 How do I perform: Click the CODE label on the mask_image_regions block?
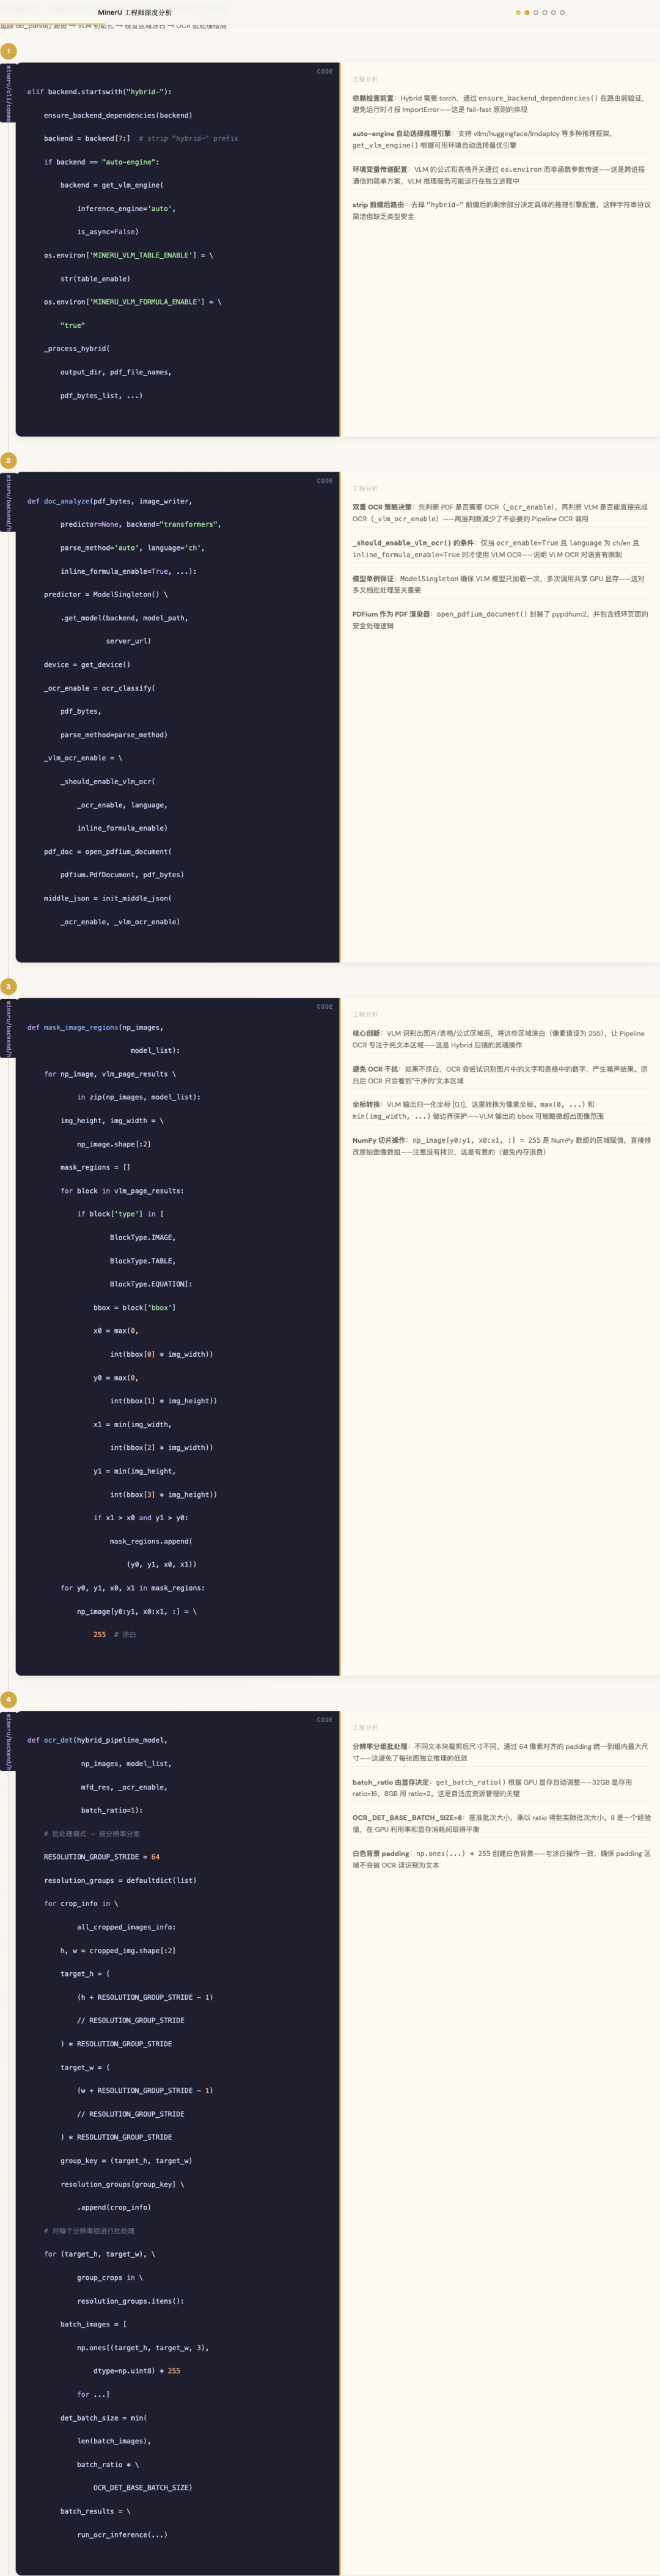(324, 1007)
